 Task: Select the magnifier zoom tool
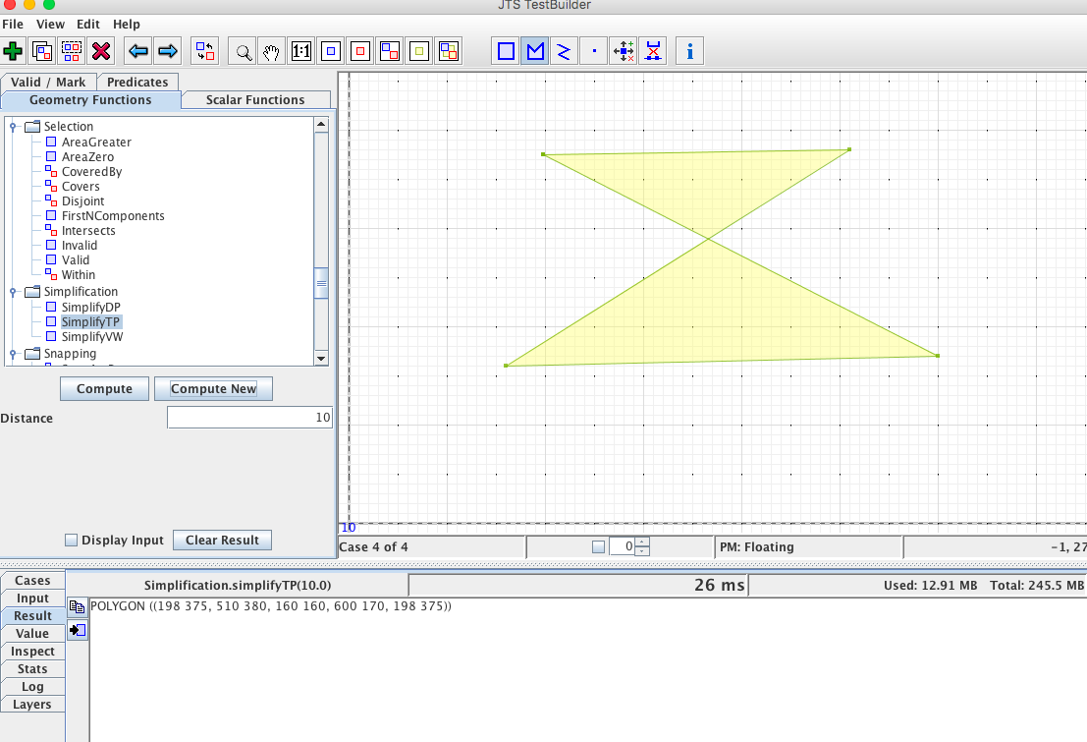pyautogui.click(x=242, y=51)
